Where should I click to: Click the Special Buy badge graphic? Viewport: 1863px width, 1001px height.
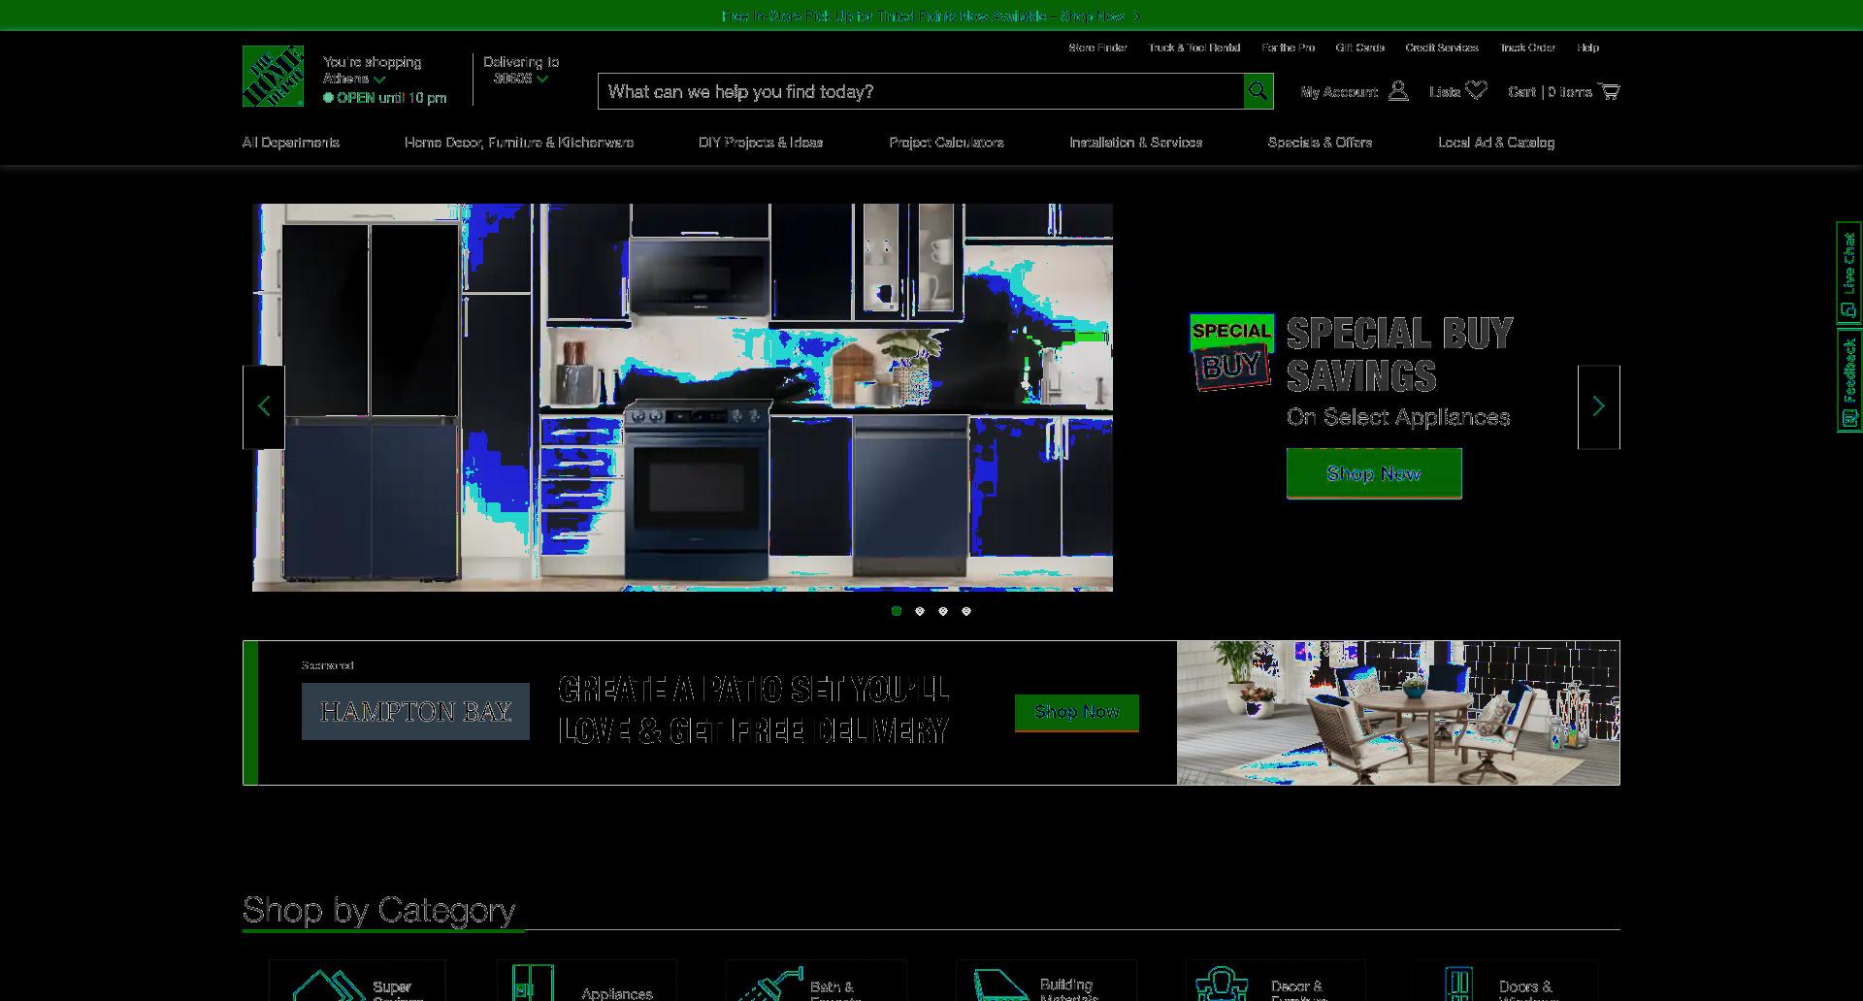coord(1231,351)
